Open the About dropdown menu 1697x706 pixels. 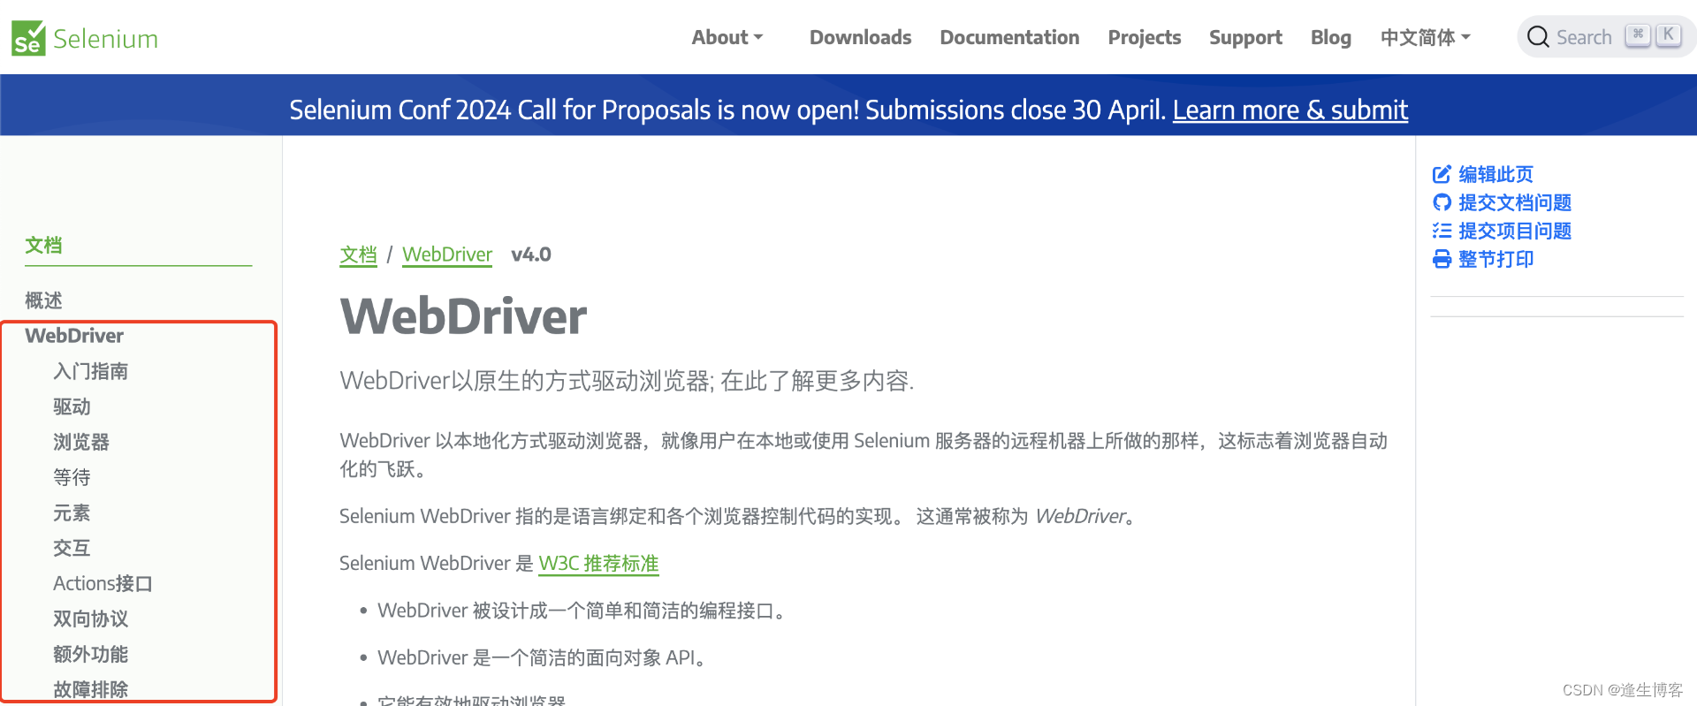click(727, 37)
